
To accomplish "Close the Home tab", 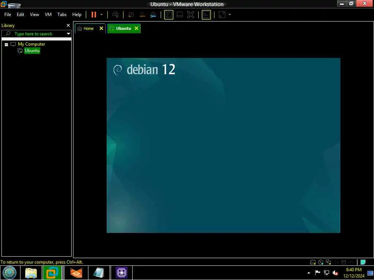I will coord(101,28).
